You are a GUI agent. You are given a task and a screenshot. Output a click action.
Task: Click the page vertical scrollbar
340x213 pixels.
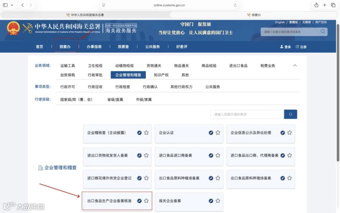338,93
